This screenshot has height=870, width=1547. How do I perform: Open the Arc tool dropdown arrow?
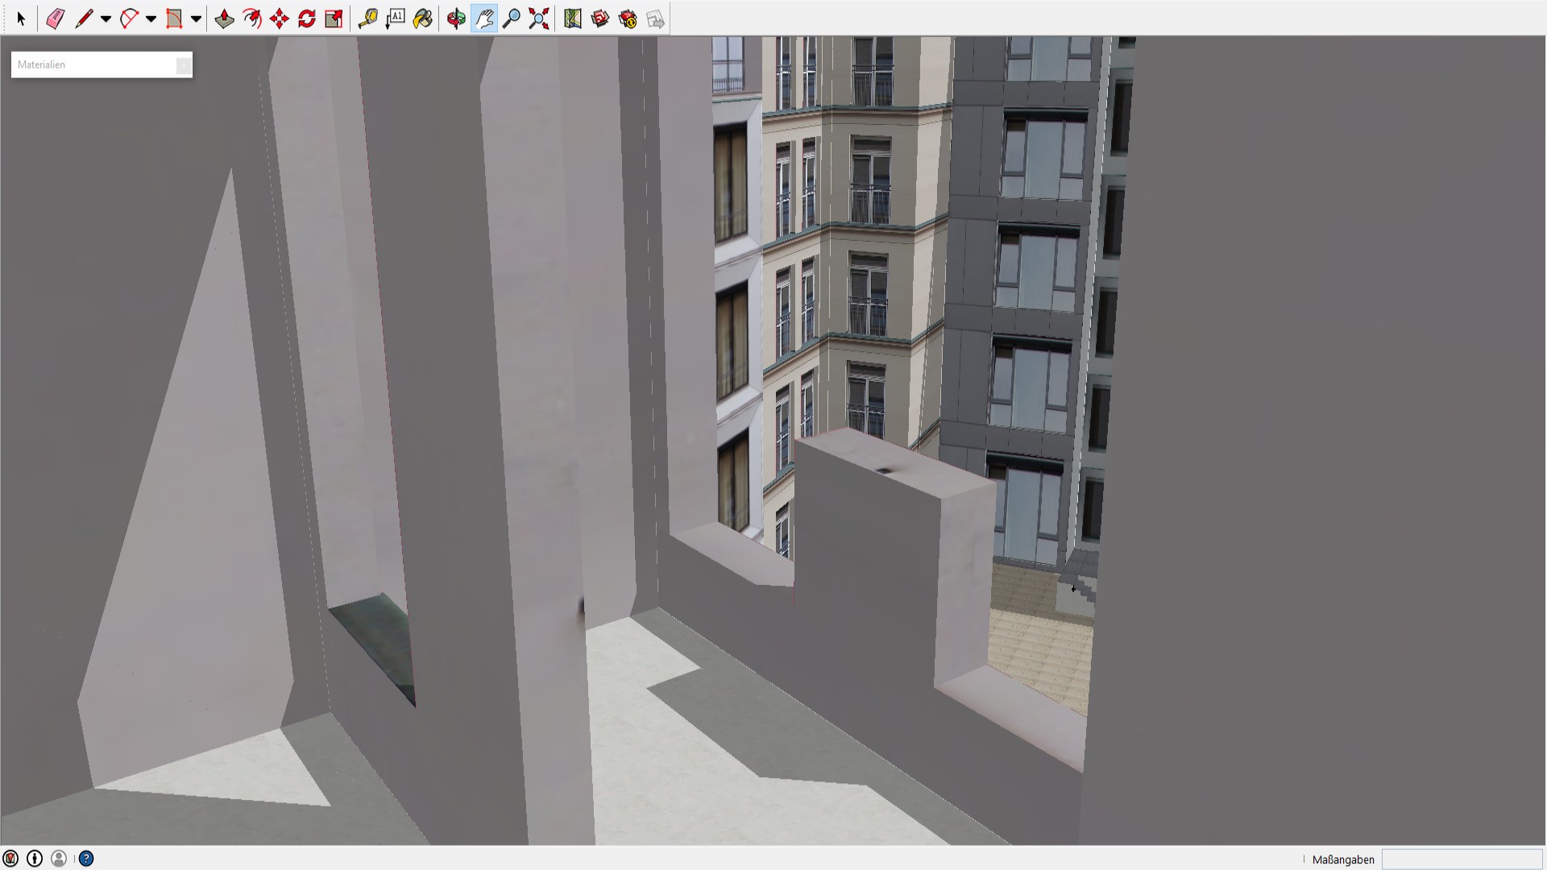click(x=151, y=19)
